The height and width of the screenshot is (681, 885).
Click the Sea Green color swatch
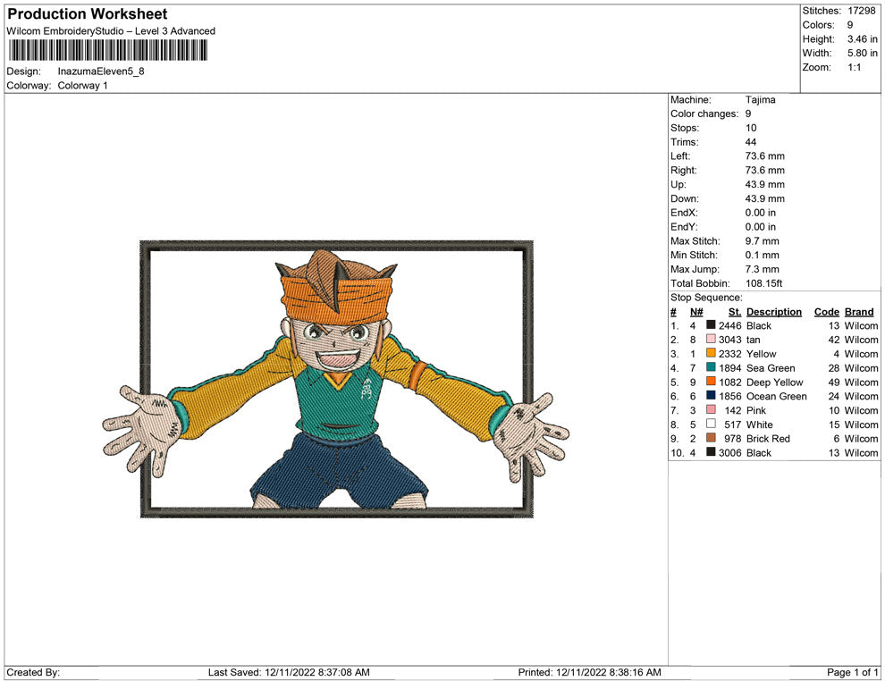(711, 367)
